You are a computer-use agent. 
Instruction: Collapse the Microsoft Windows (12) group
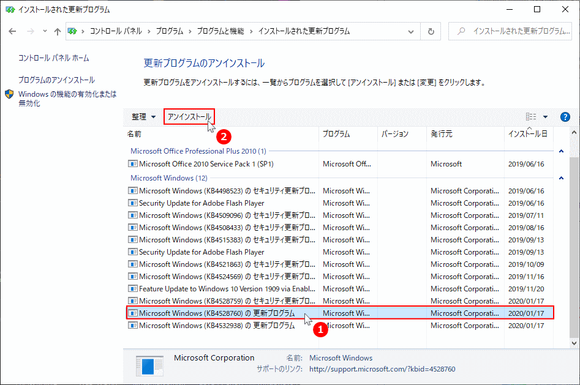click(x=561, y=178)
